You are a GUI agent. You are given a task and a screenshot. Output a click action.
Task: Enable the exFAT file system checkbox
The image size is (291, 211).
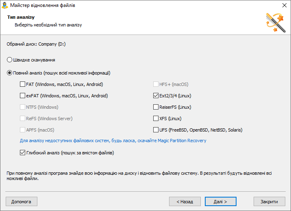(23, 96)
